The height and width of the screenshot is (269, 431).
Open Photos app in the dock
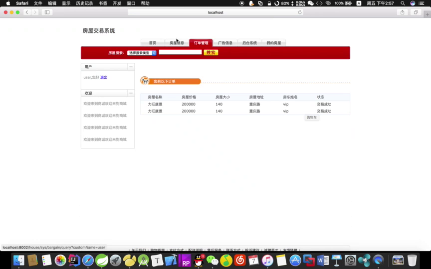tap(60, 260)
